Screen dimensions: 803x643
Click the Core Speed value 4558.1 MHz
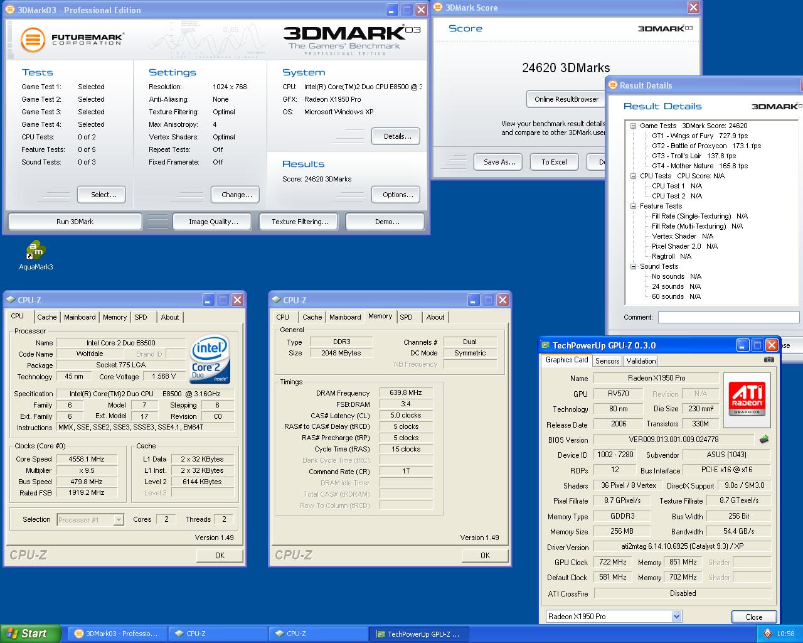click(x=88, y=459)
